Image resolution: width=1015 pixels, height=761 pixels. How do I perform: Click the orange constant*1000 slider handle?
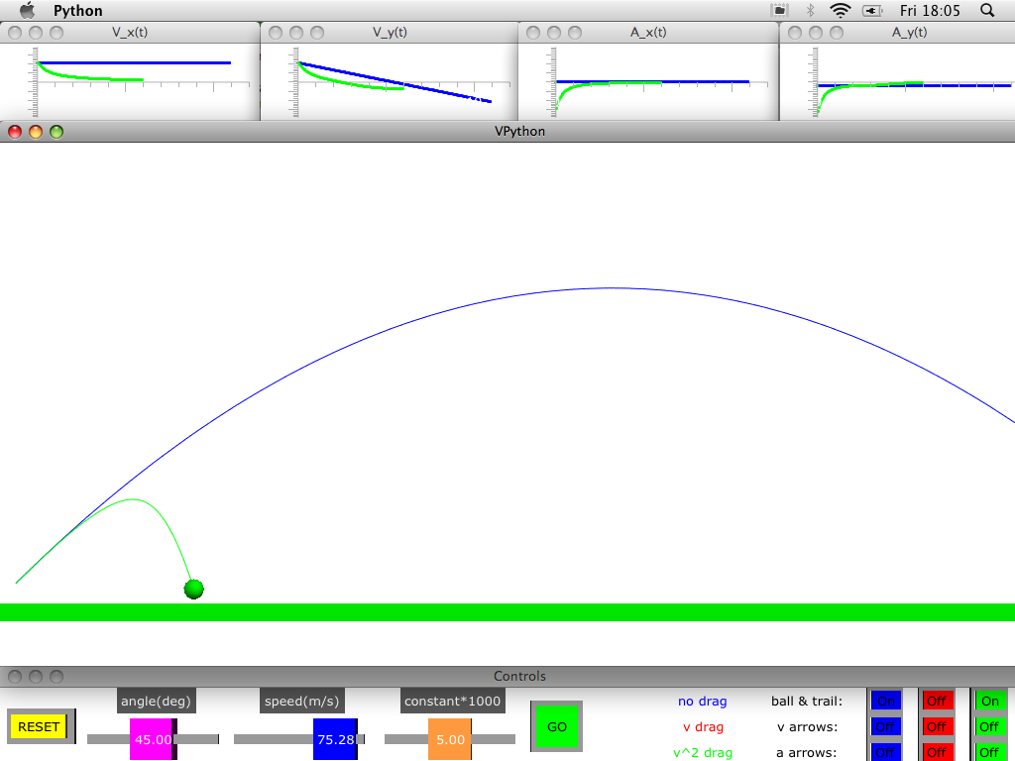pos(450,739)
